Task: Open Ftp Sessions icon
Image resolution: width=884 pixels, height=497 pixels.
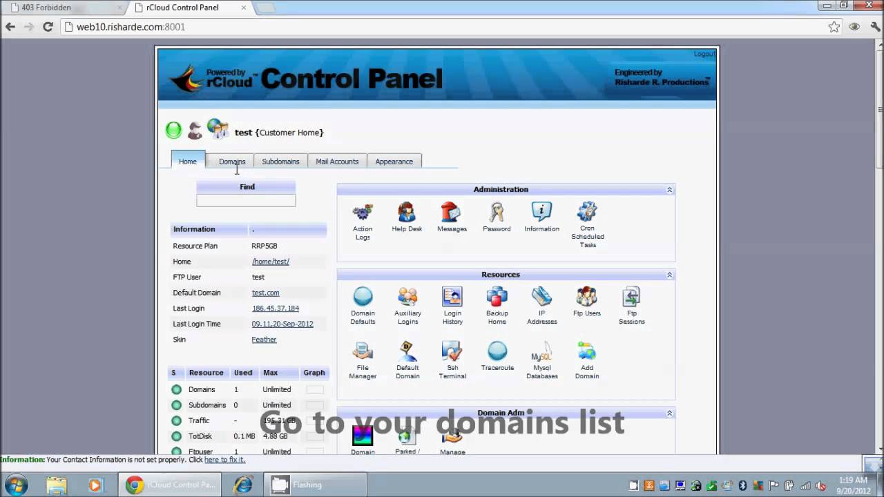Action: click(631, 297)
